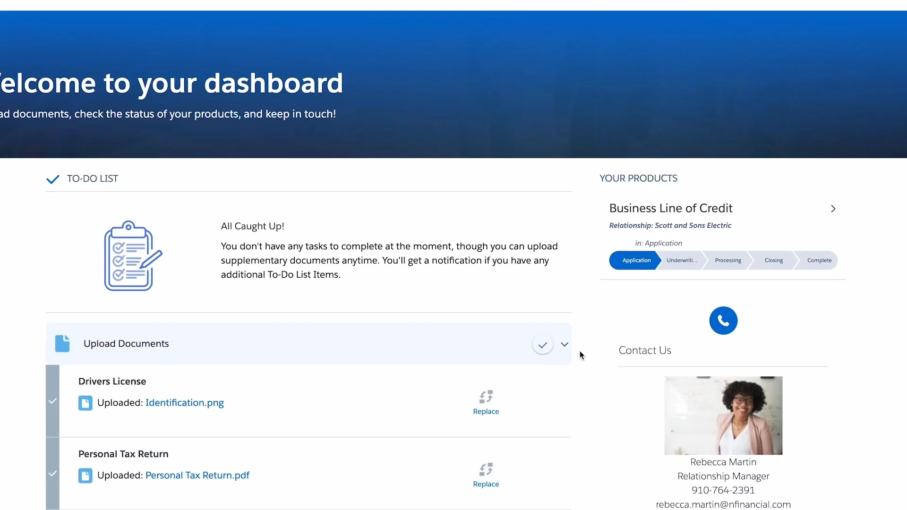Click the blue phone call icon
Image resolution: width=907 pixels, height=510 pixels.
[x=723, y=321]
